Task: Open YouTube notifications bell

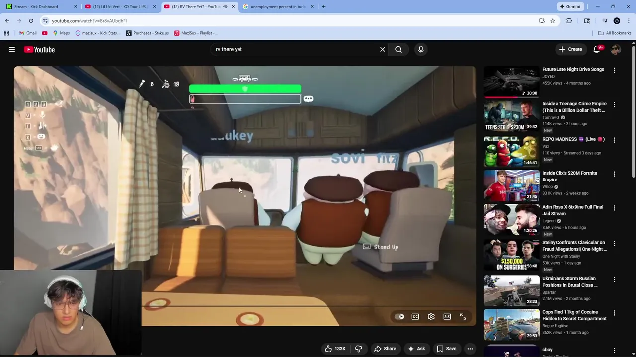Action: (597, 49)
